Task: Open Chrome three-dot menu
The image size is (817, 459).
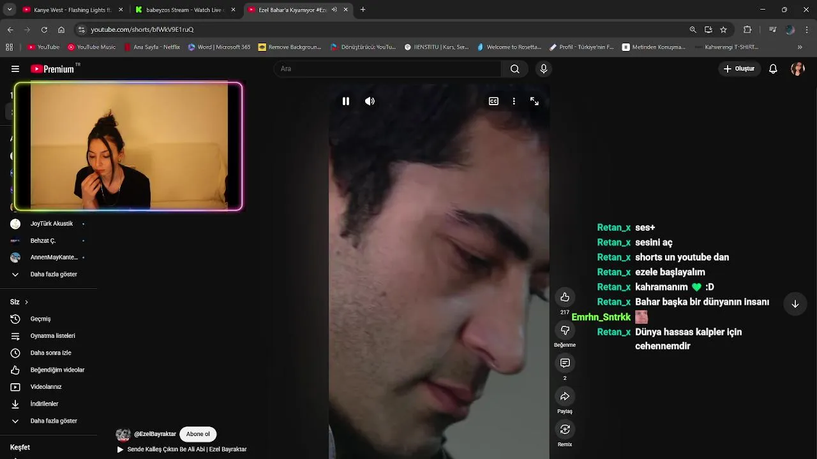Action: pyautogui.click(x=807, y=29)
